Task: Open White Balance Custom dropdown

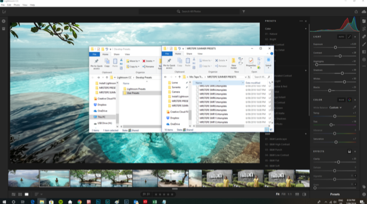Action: coord(336,107)
